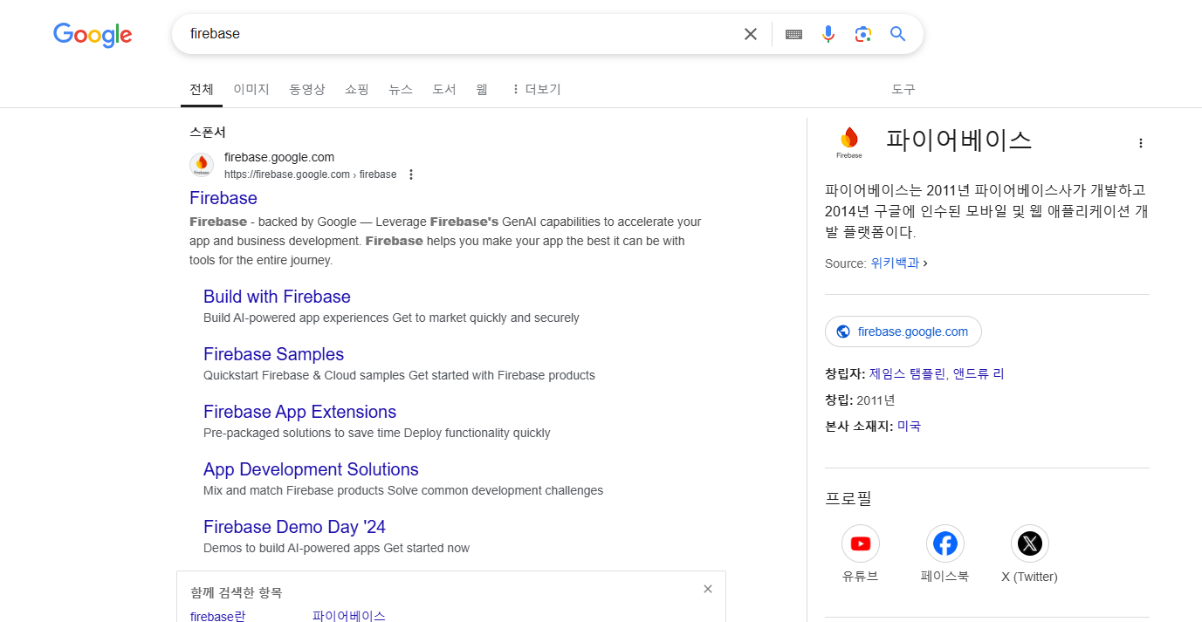Switch to the 뉴스 tab

coord(401,89)
